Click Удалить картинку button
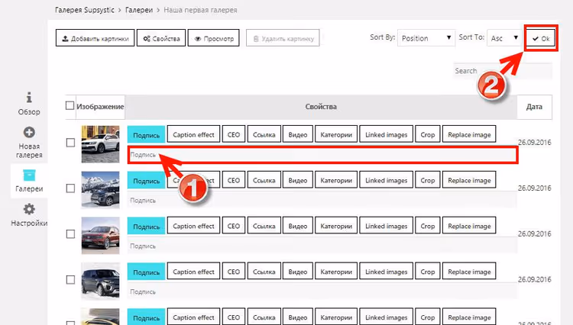The width and height of the screenshot is (573, 325). click(x=283, y=38)
